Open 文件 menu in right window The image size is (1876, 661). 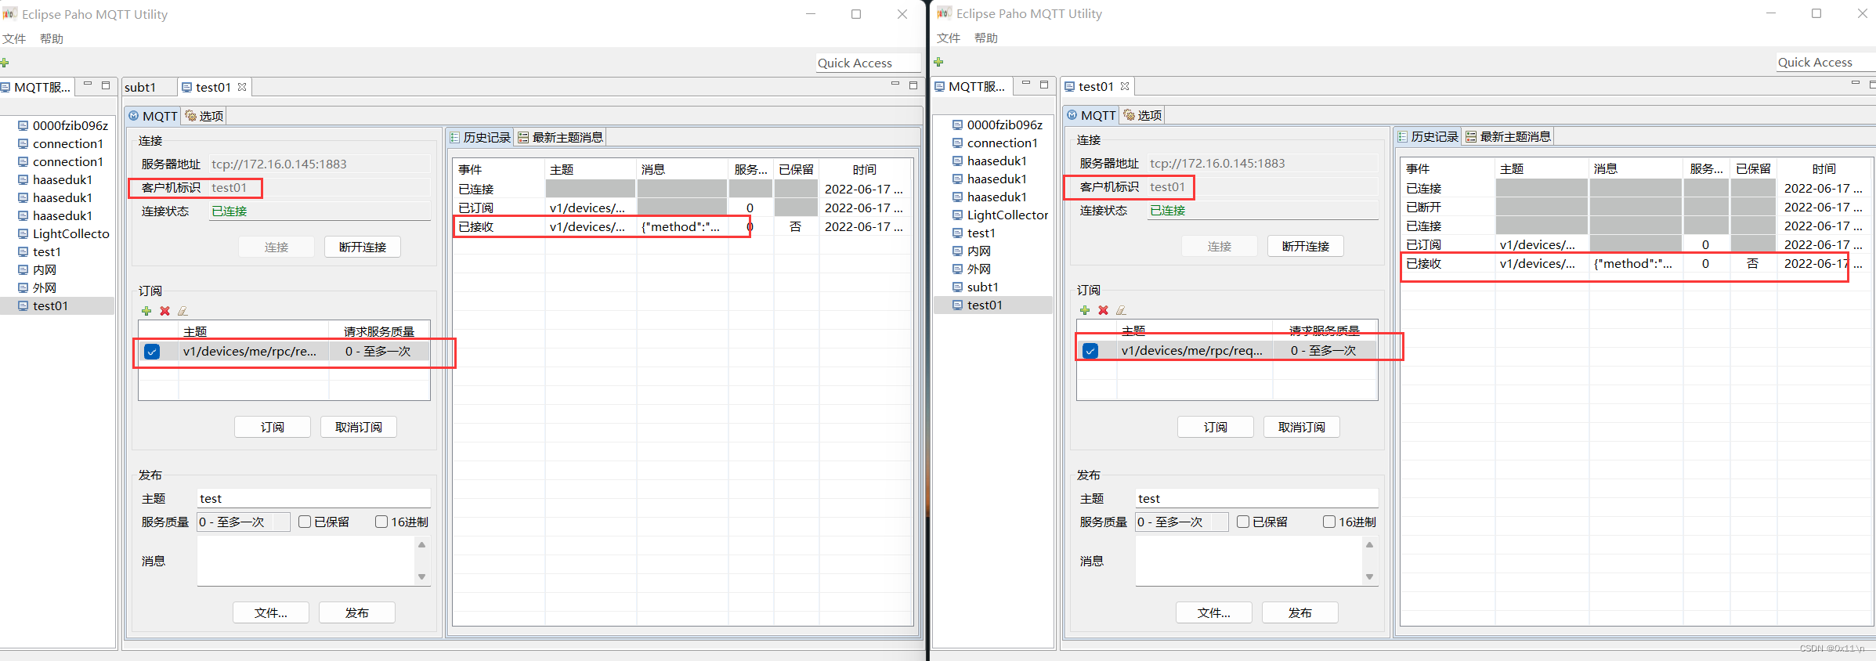(x=949, y=38)
